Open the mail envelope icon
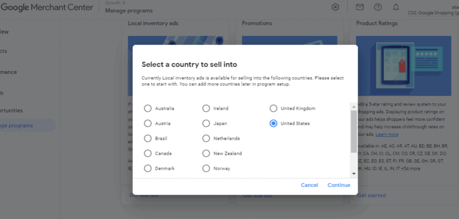 pos(360,8)
